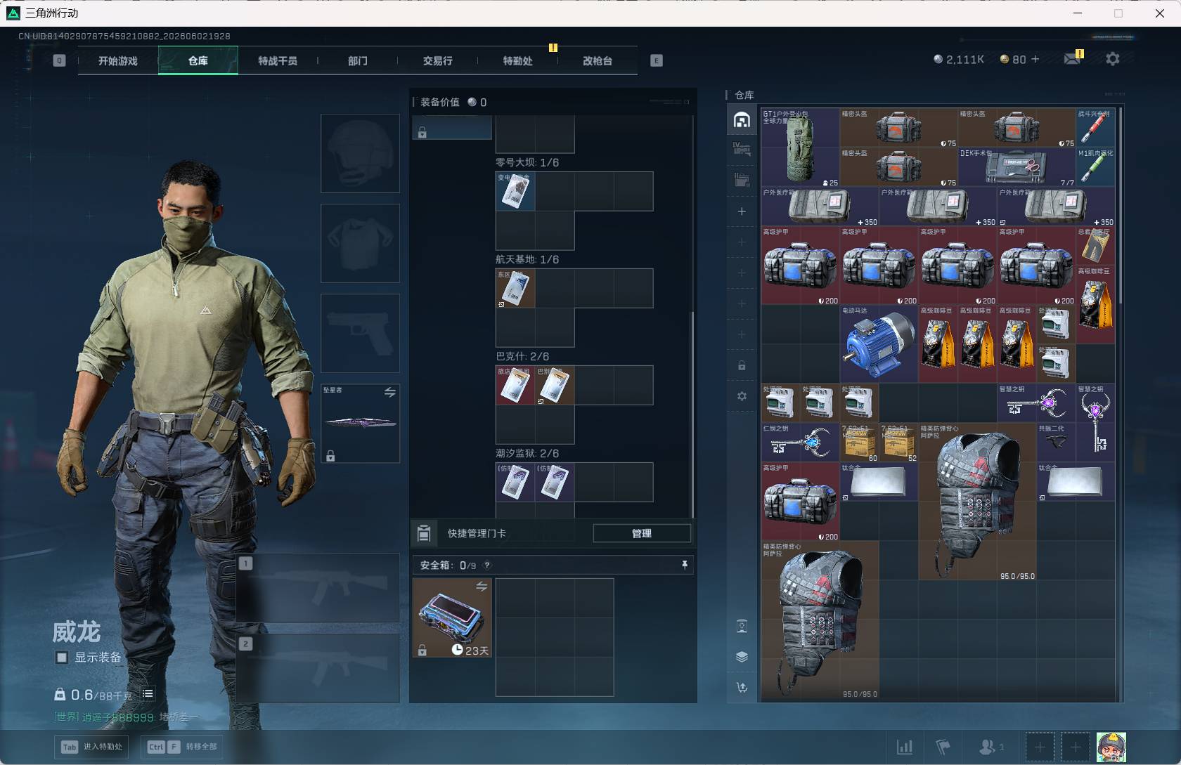Screen dimensions: 1181x765
Task: Open game settings gear at top right
Action: point(1112,59)
